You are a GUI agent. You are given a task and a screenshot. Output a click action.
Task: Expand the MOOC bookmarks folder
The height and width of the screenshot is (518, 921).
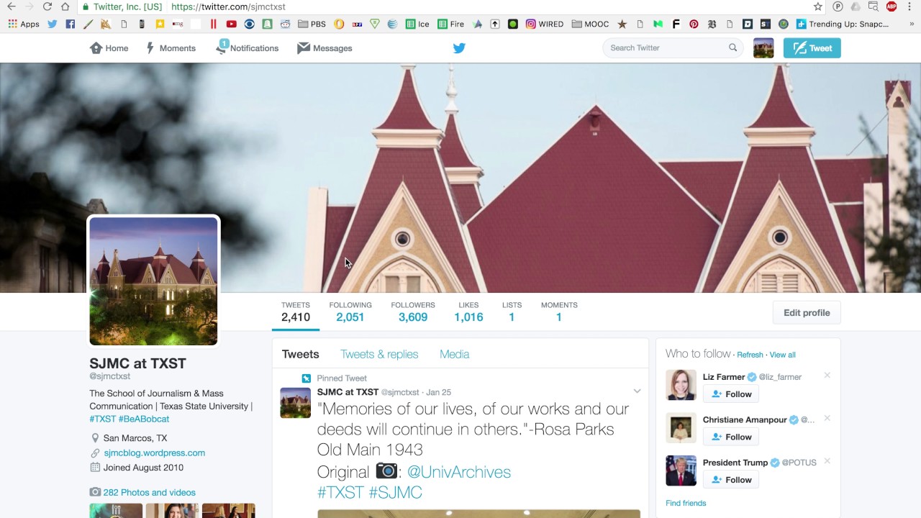[590, 24]
